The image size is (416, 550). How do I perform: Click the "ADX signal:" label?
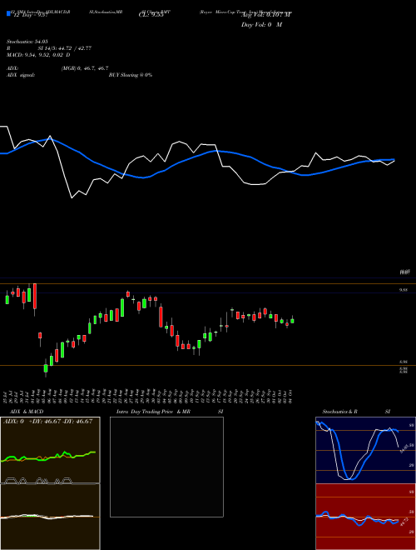pyautogui.click(x=21, y=75)
